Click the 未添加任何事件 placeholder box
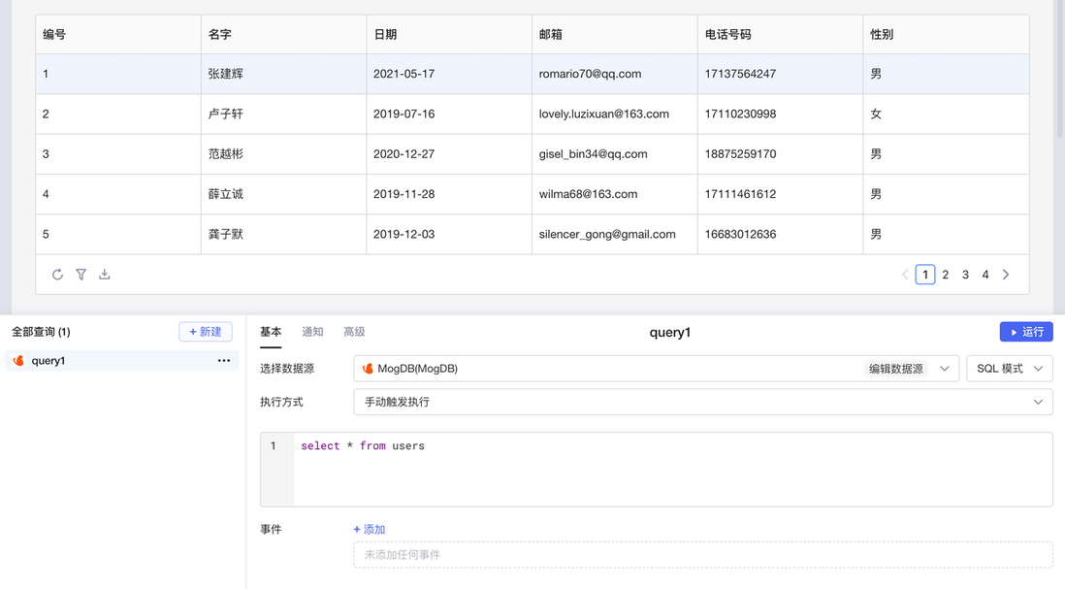This screenshot has height=589, width=1065. coord(703,555)
